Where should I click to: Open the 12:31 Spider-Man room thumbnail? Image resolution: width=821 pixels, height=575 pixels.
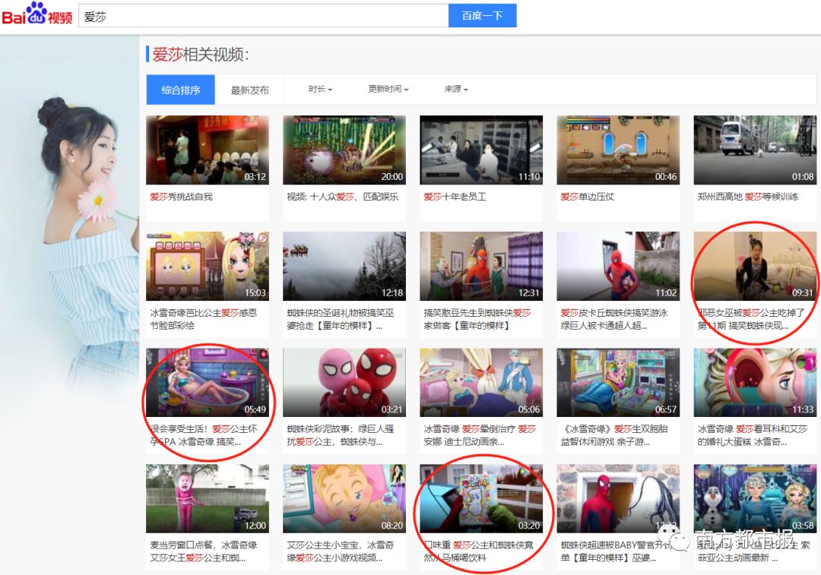coord(481,267)
